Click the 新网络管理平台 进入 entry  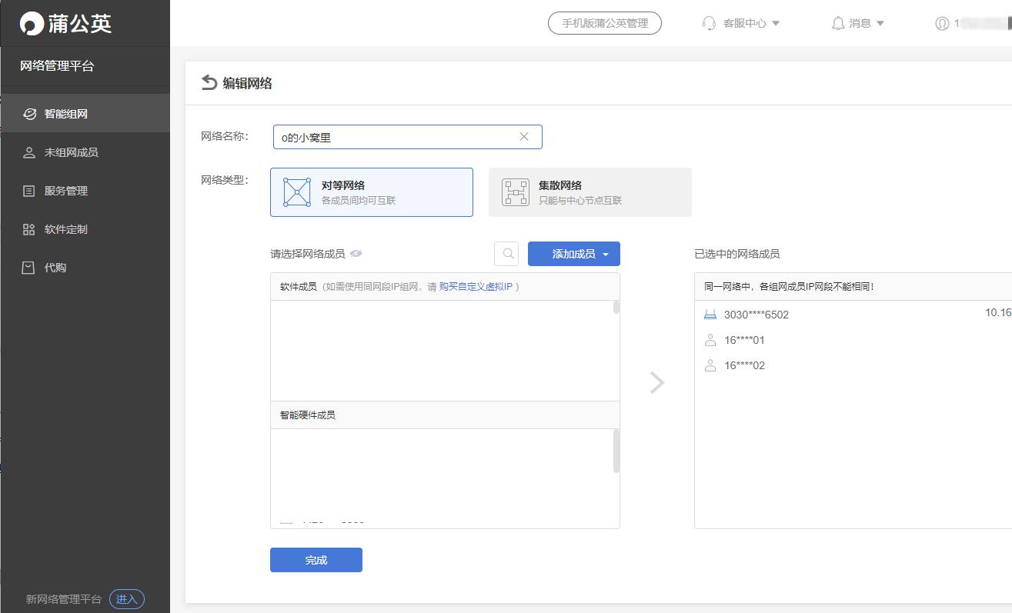pyautogui.click(x=126, y=598)
